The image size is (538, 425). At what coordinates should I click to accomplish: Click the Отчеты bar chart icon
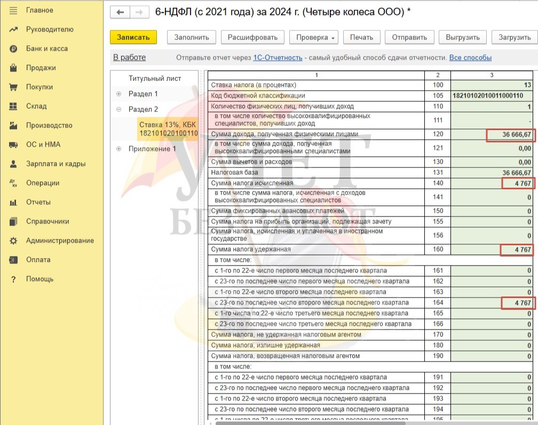tap(13, 203)
